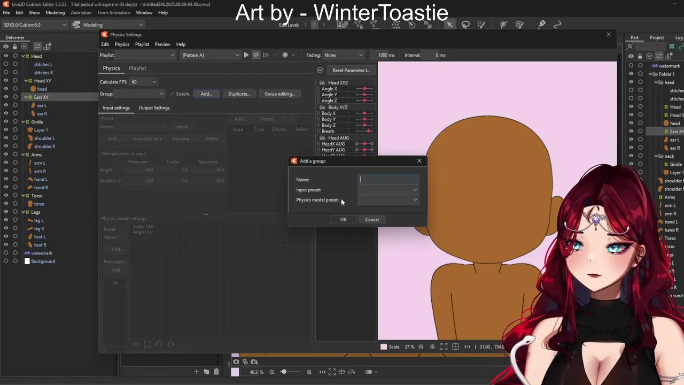Zoom in physics preview at Scale 37%
Image resolution: width=684 pixels, height=385 pixels.
[x=432, y=347]
